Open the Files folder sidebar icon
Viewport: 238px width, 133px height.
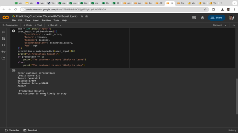[x=3, y=58]
